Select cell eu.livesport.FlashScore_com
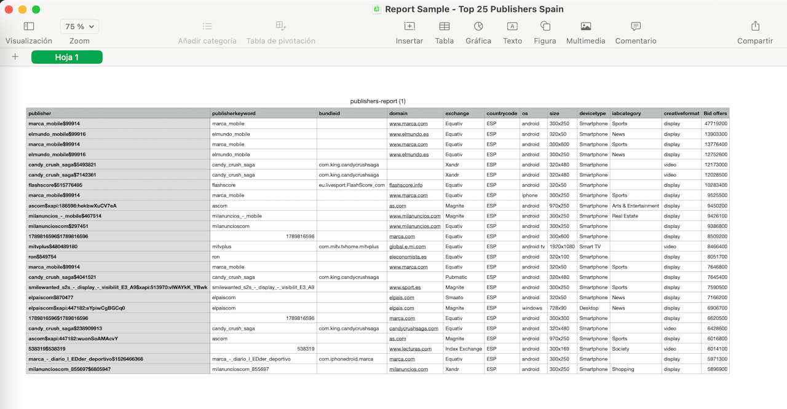 click(352, 185)
